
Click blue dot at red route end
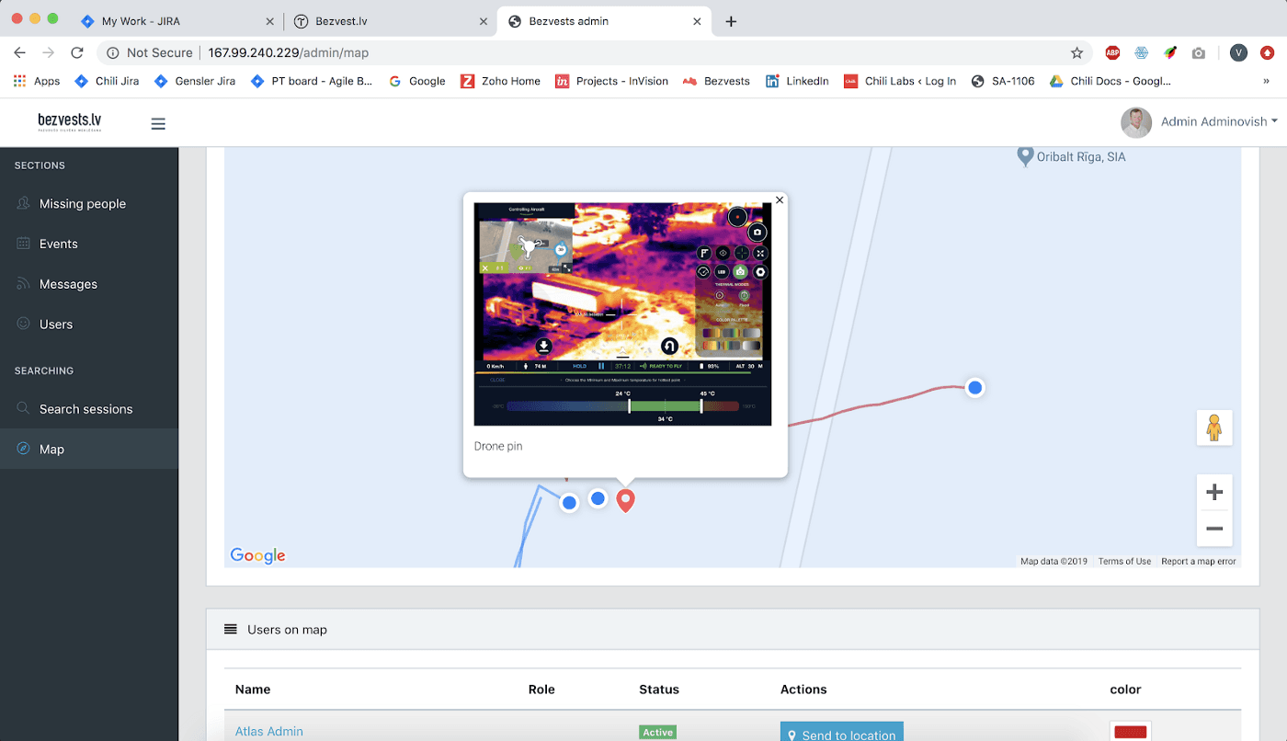(975, 388)
